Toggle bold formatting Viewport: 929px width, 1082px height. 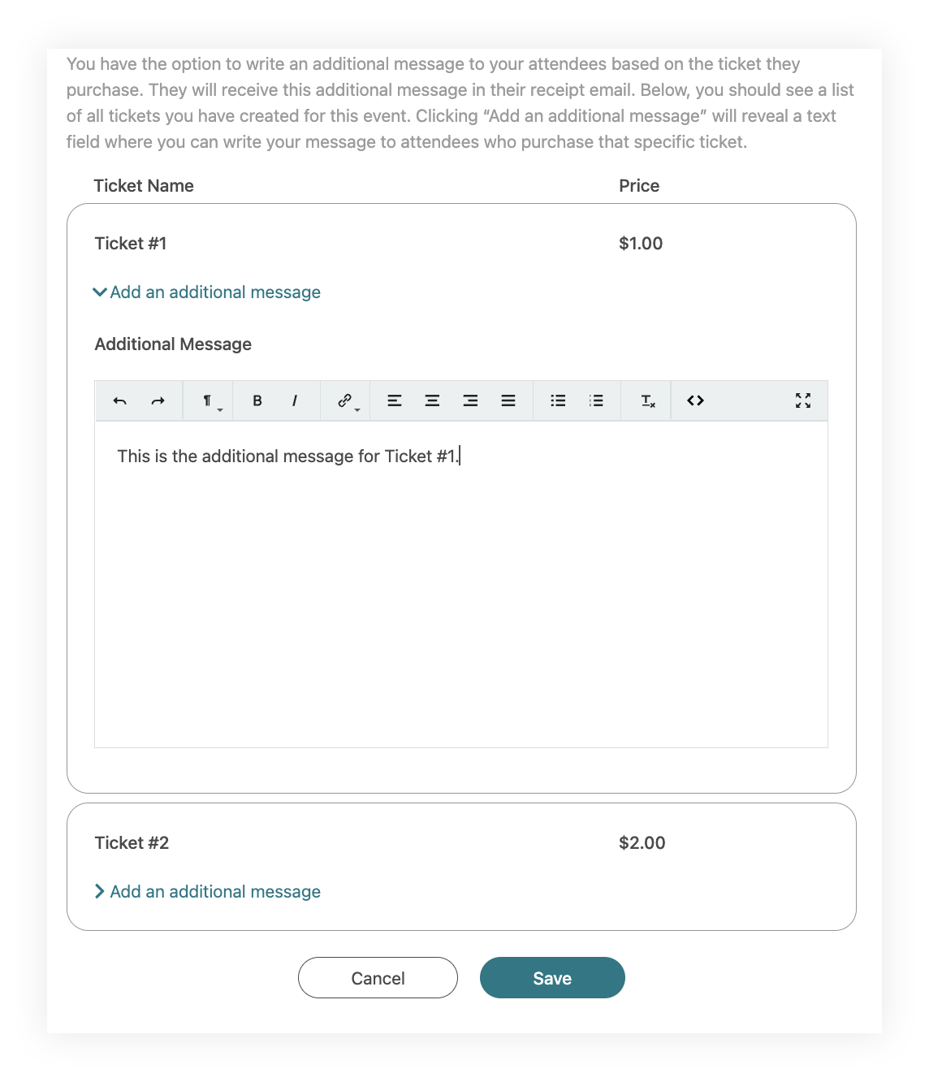click(257, 400)
